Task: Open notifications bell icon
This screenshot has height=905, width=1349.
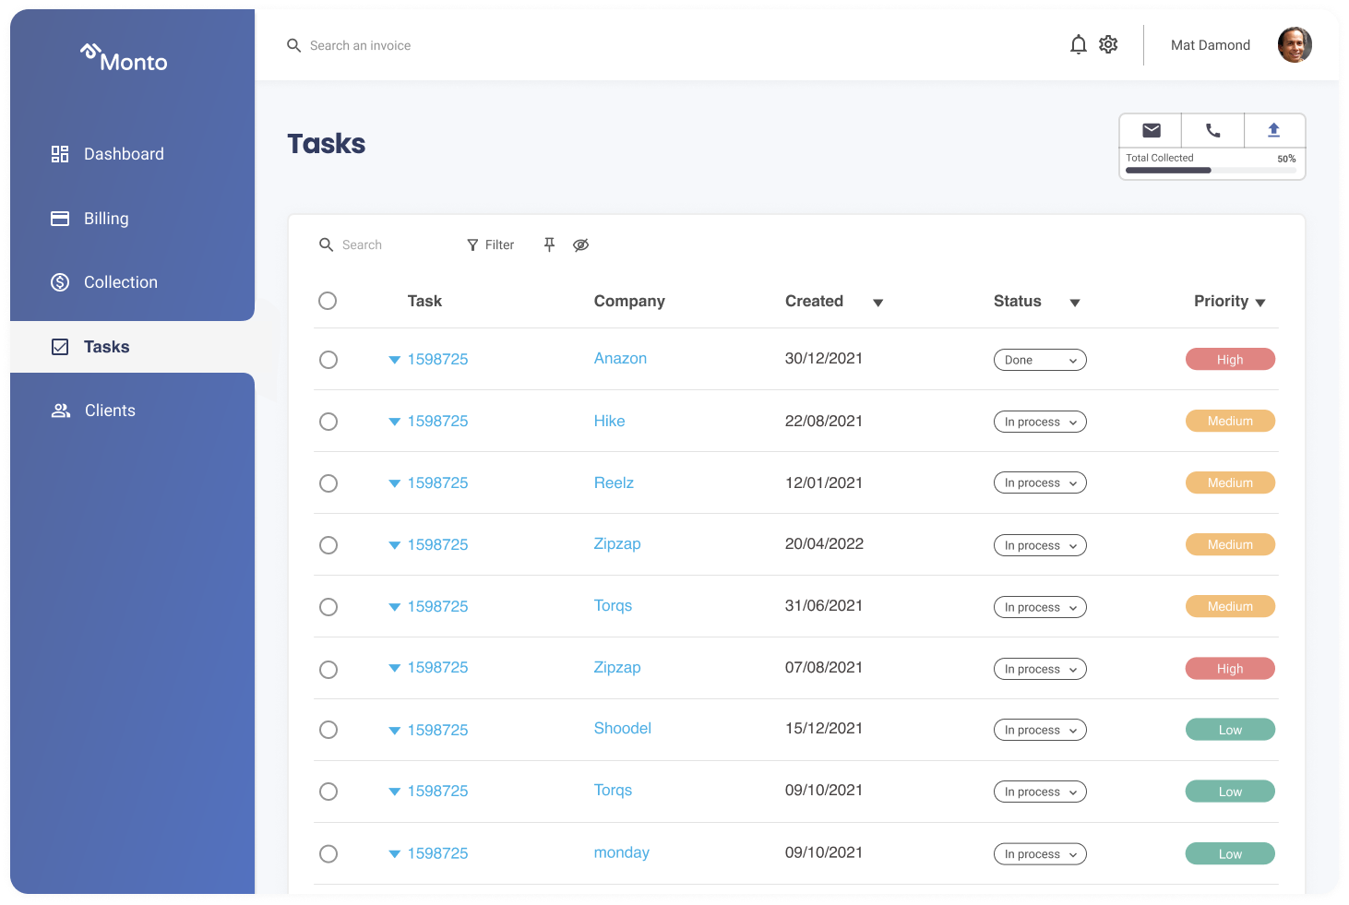Action: 1078,44
